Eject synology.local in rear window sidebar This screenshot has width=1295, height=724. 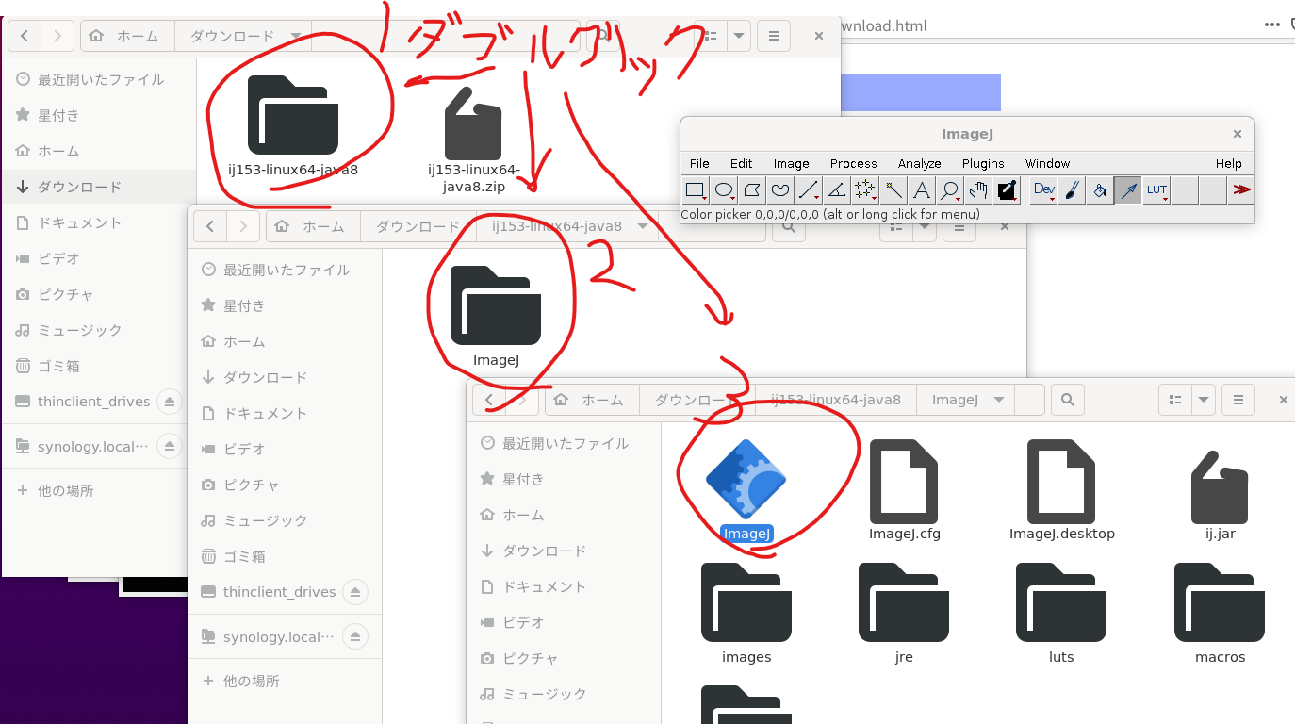click(x=170, y=446)
